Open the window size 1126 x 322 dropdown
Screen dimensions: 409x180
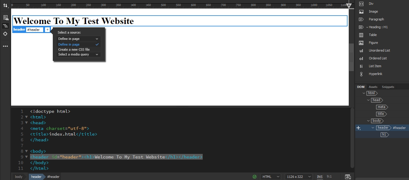298,177
